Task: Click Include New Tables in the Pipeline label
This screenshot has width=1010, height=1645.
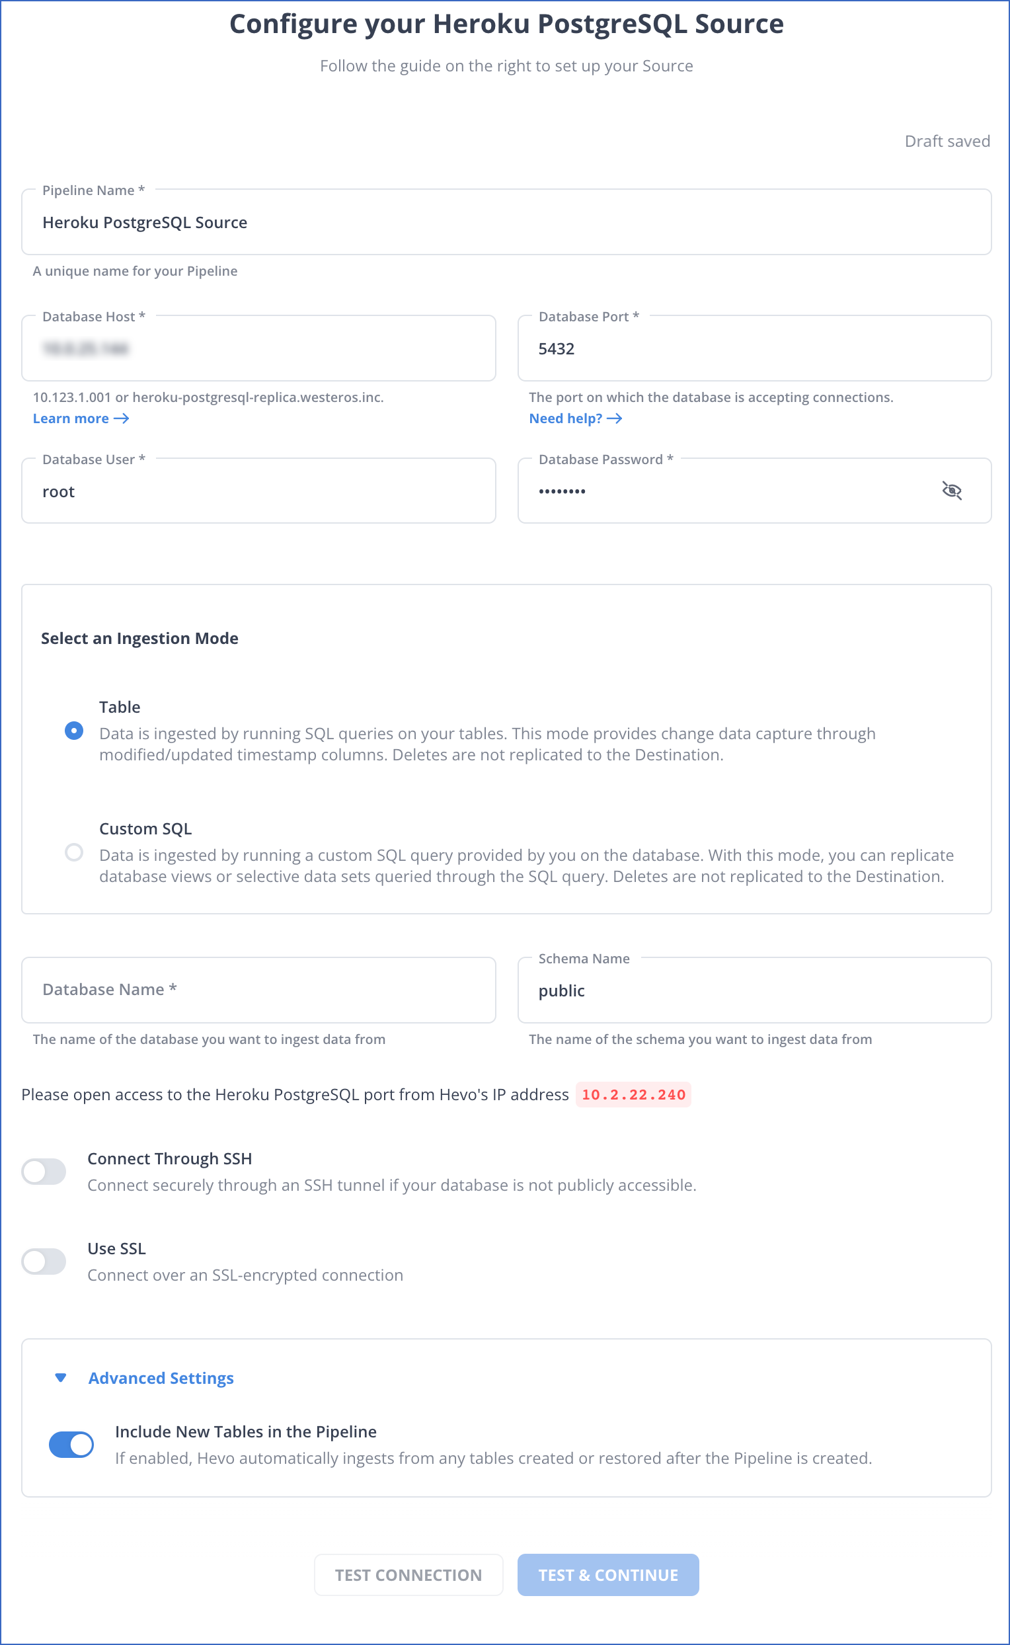Action: 246,1432
